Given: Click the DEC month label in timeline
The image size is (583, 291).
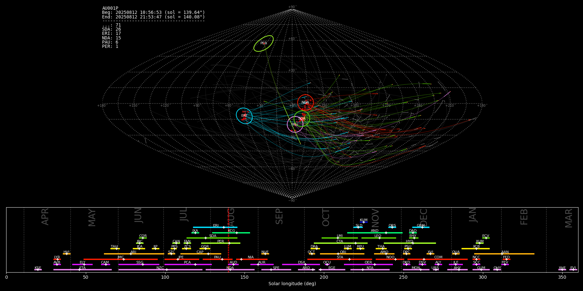Looking at the screenshot, I should coord(424,217).
